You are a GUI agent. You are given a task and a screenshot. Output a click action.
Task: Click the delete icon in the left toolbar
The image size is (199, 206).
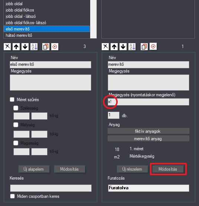7,46
